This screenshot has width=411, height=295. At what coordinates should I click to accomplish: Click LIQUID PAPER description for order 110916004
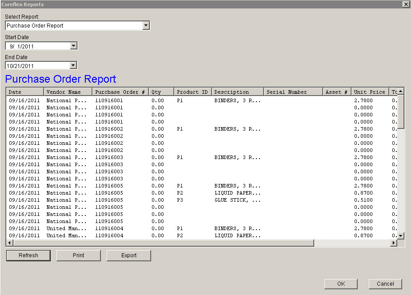point(237,235)
